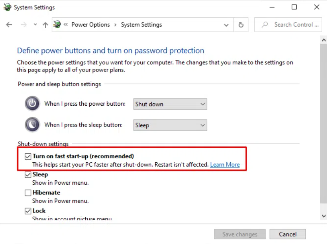Select Power Options in the breadcrumb

tap(90, 25)
